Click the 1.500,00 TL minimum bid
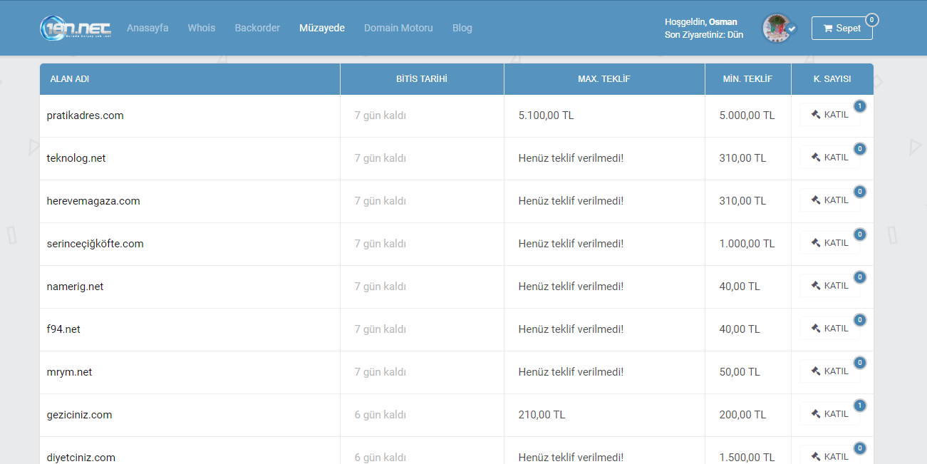927x464 pixels. 747,458
